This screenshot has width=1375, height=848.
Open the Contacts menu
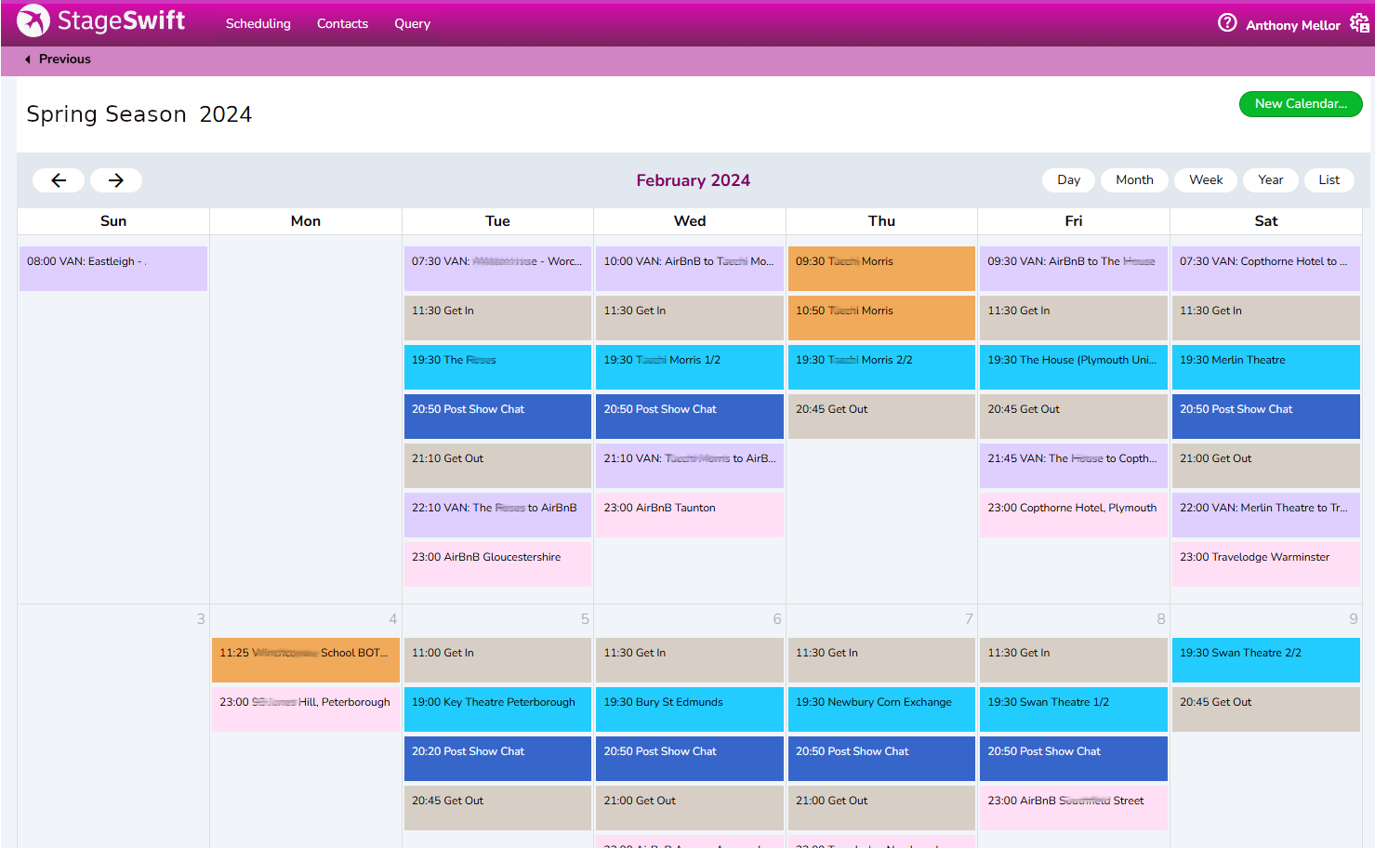pyautogui.click(x=342, y=24)
